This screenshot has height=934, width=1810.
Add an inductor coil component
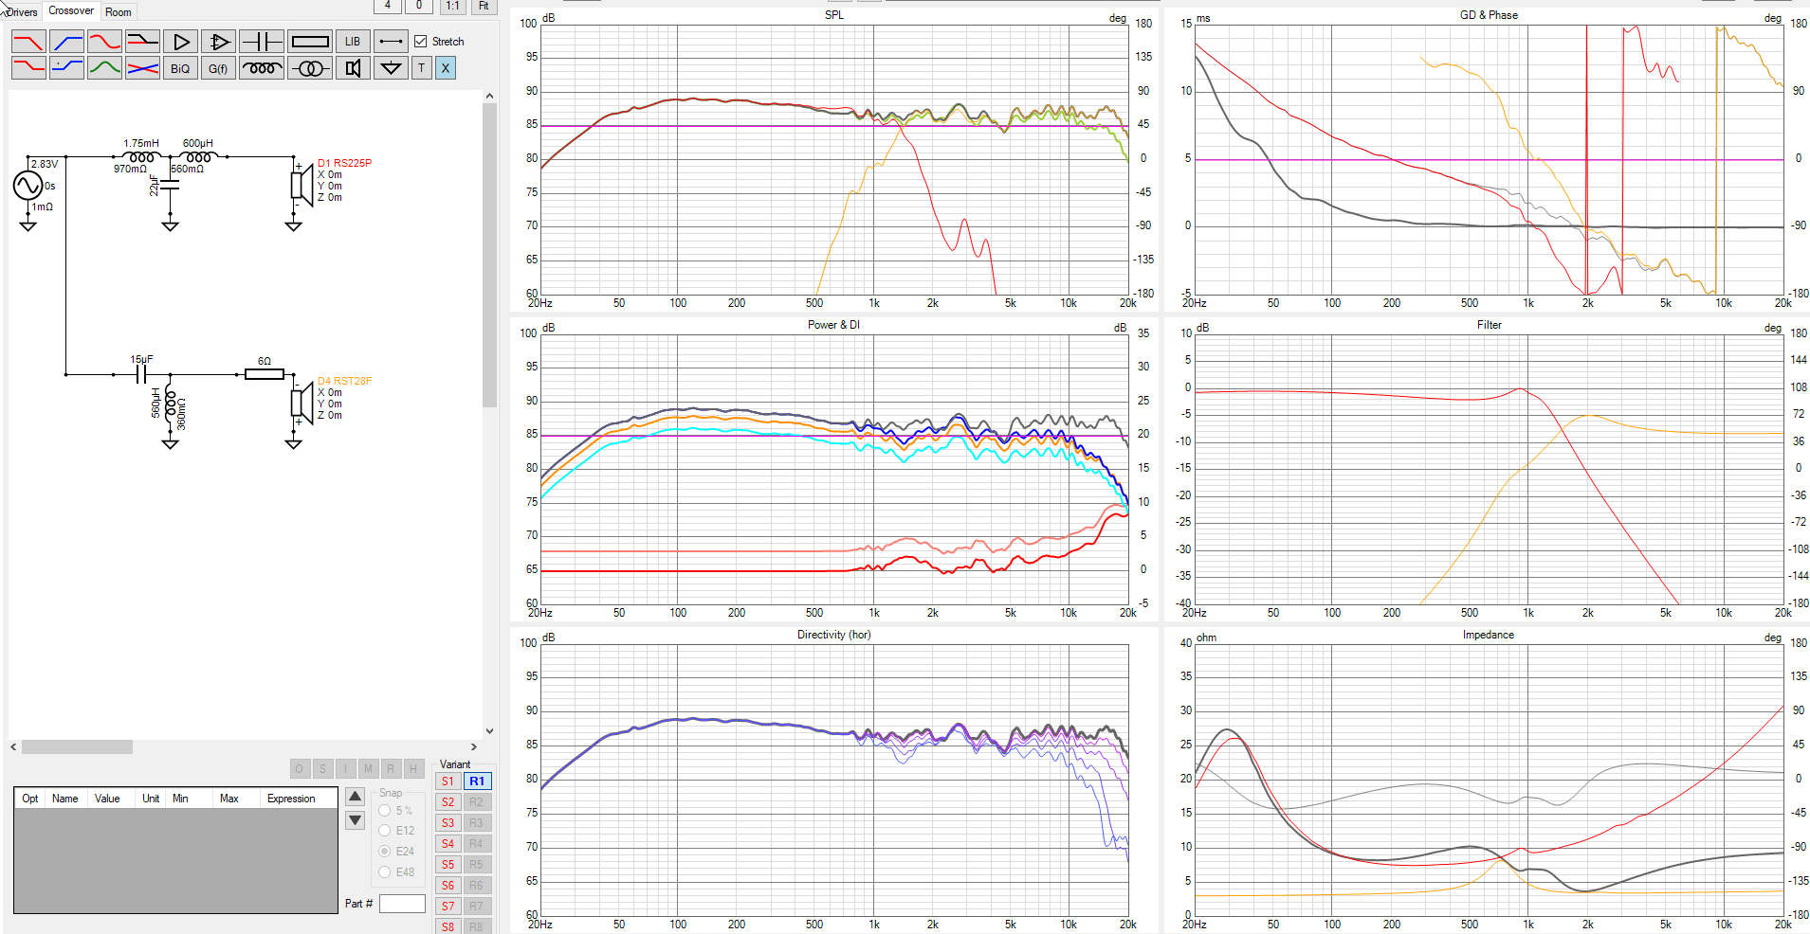261,68
